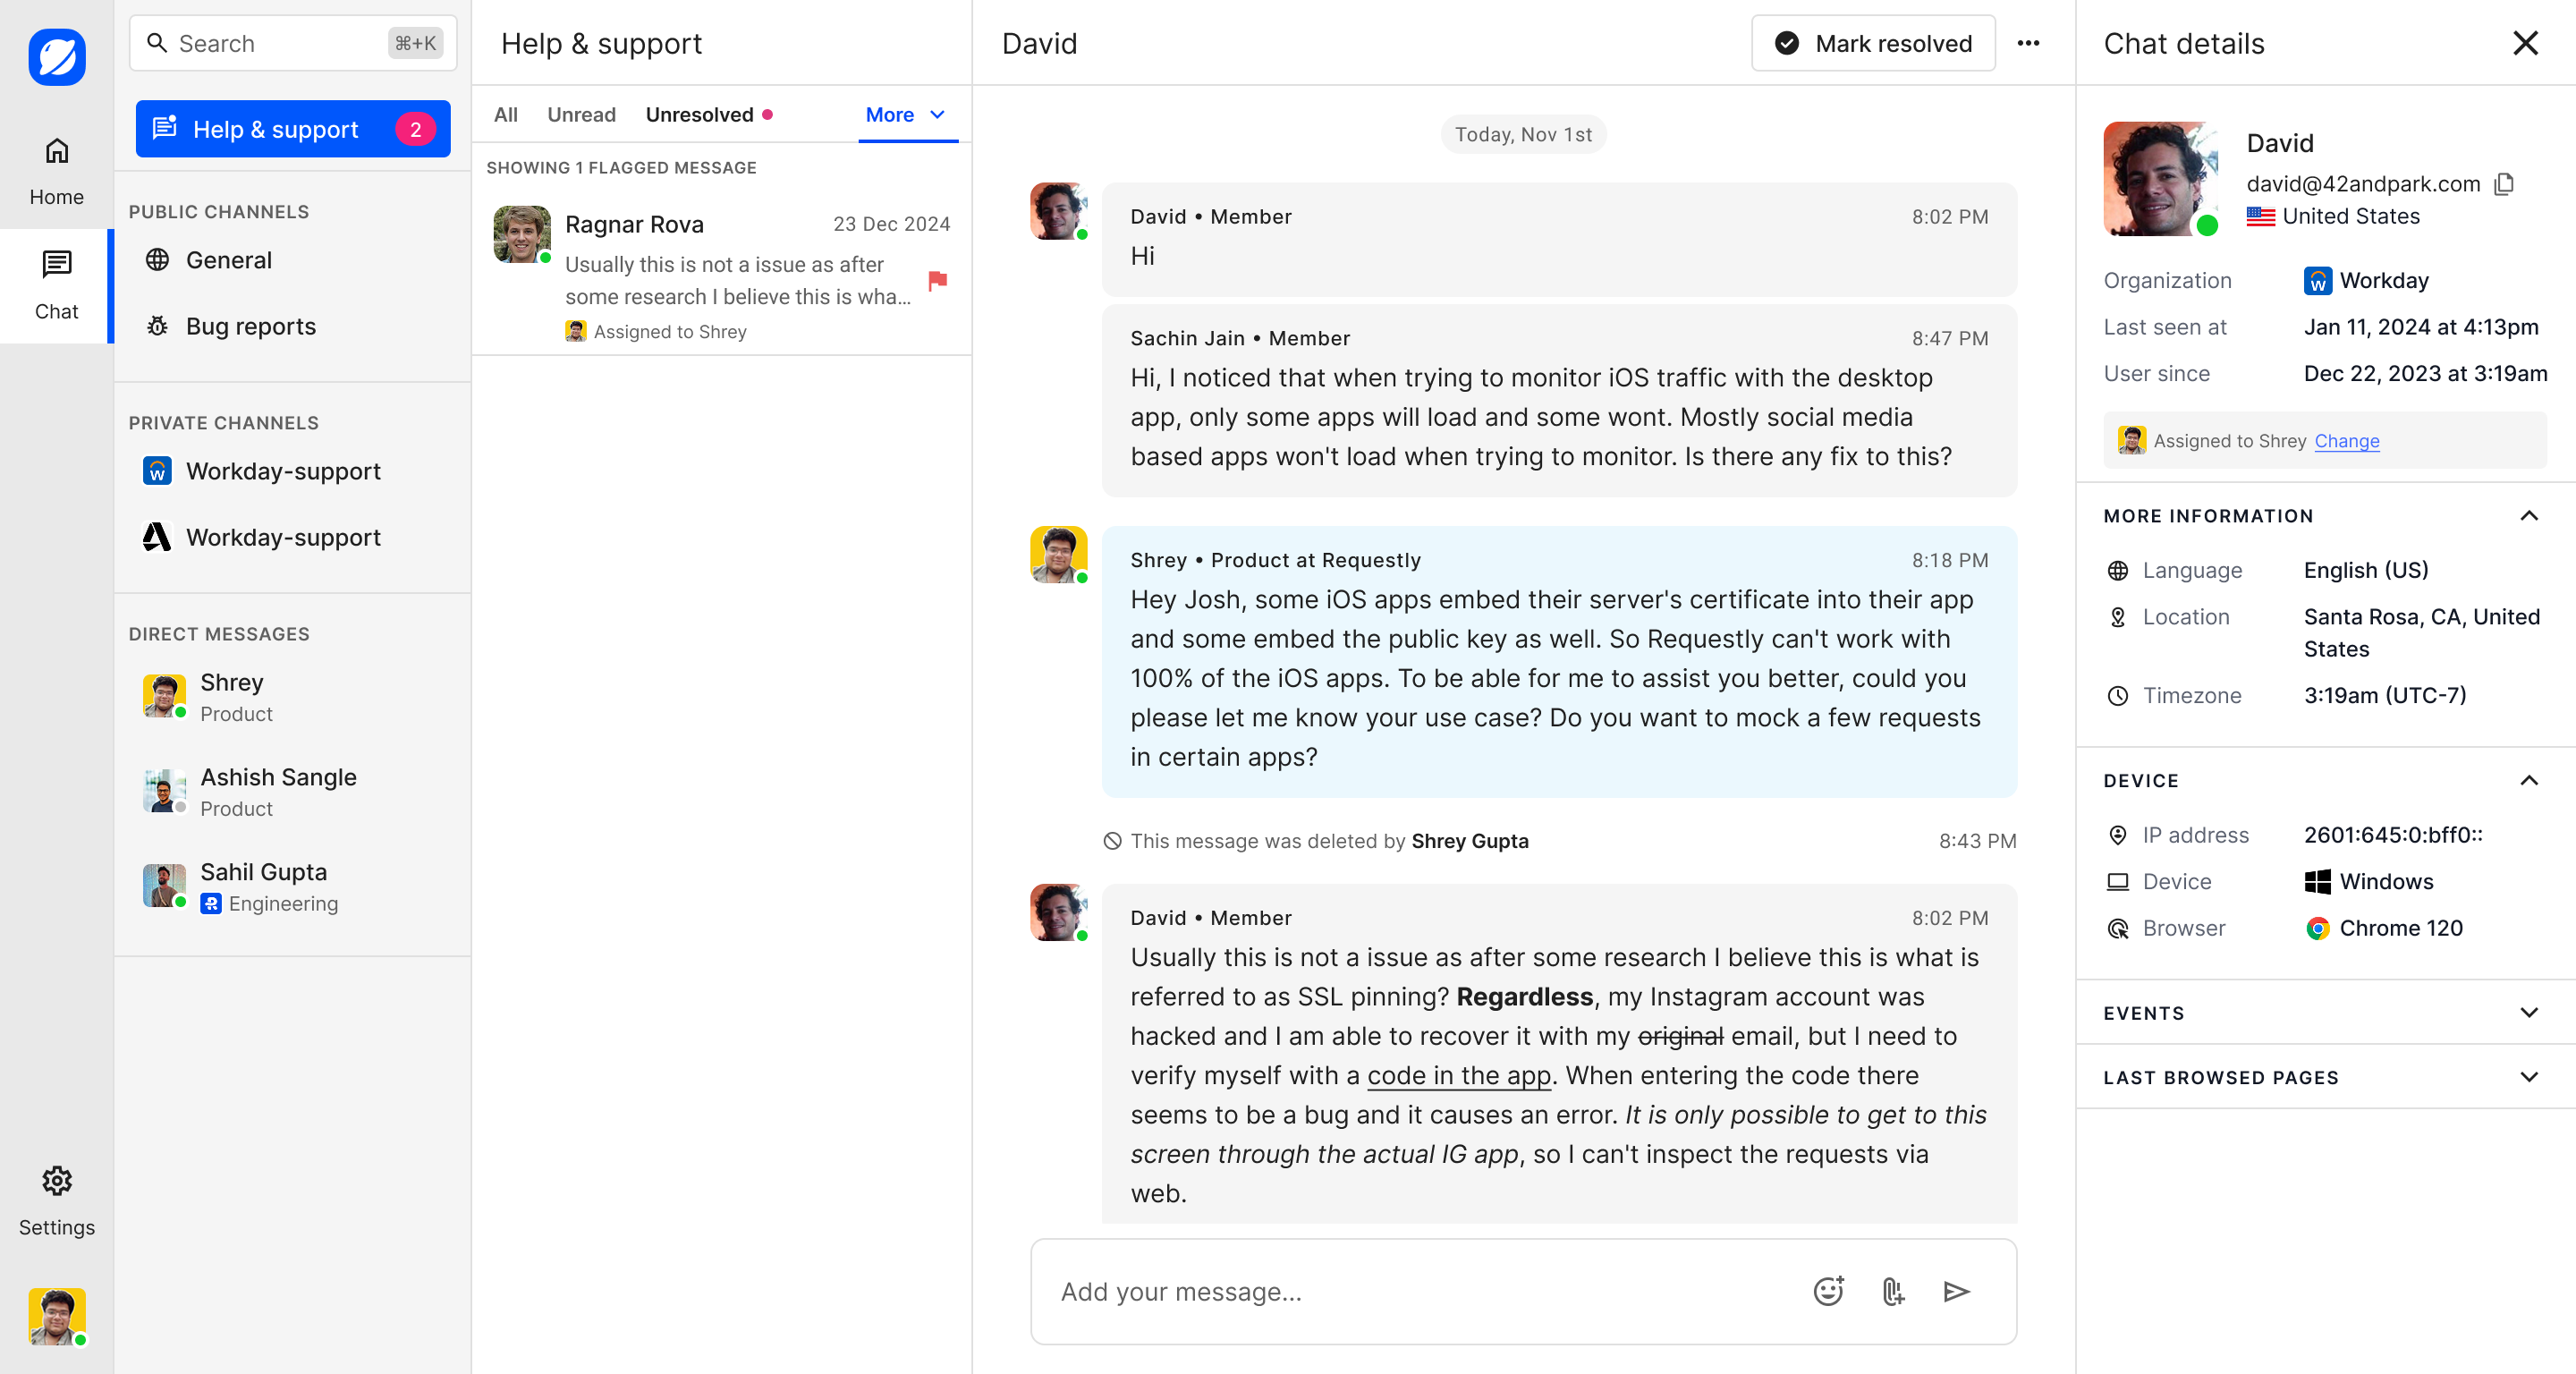Click the Windows logo icon

[x=2317, y=882]
